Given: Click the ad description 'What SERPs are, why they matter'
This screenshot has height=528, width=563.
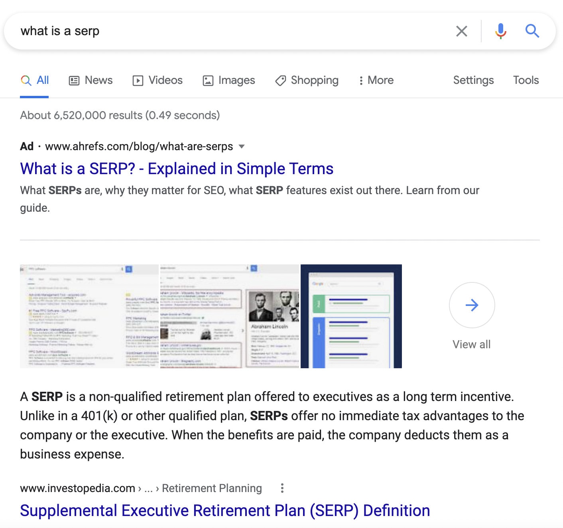Looking at the screenshot, I should coord(250,199).
